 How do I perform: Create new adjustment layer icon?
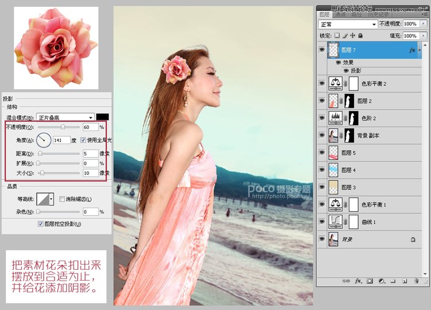click(380, 281)
